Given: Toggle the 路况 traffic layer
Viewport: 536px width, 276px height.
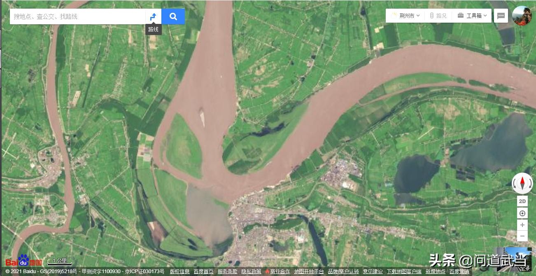Looking at the screenshot, I should pyautogui.click(x=438, y=16).
